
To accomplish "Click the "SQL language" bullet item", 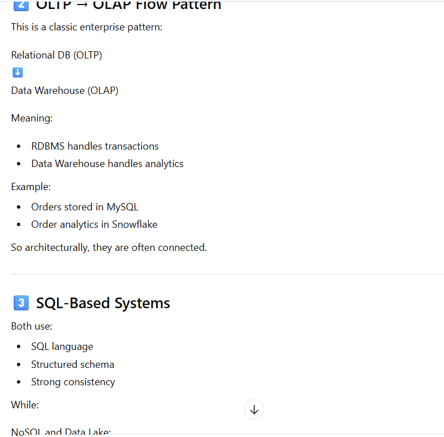I will pyautogui.click(x=62, y=346).
